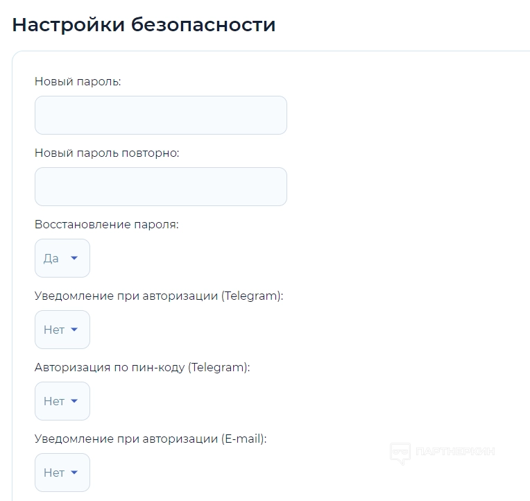The image size is (530, 501).
Task: Click the ПАРТНЕРКИН watermark text
Action: pyautogui.click(x=455, y=452)
